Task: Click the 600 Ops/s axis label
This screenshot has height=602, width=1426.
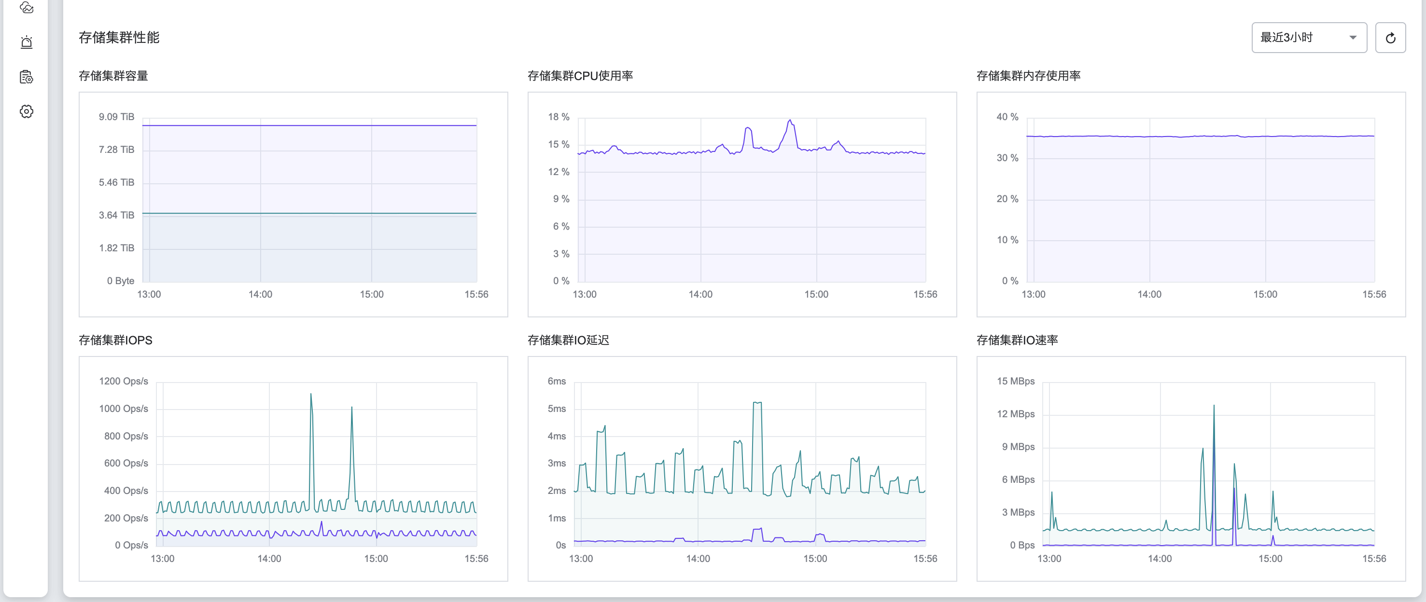Action: tap(126, 464)
